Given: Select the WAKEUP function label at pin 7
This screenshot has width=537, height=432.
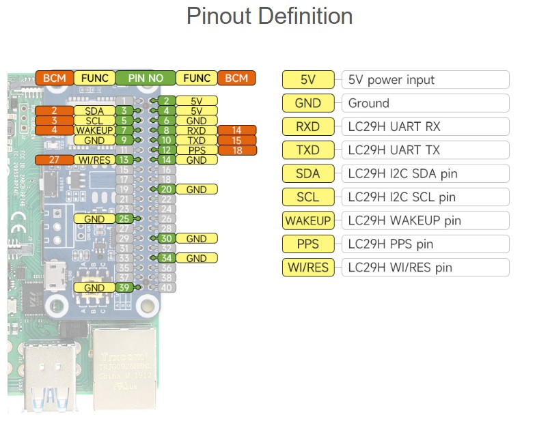Looking at the screenshot, I should click(94, 130).
